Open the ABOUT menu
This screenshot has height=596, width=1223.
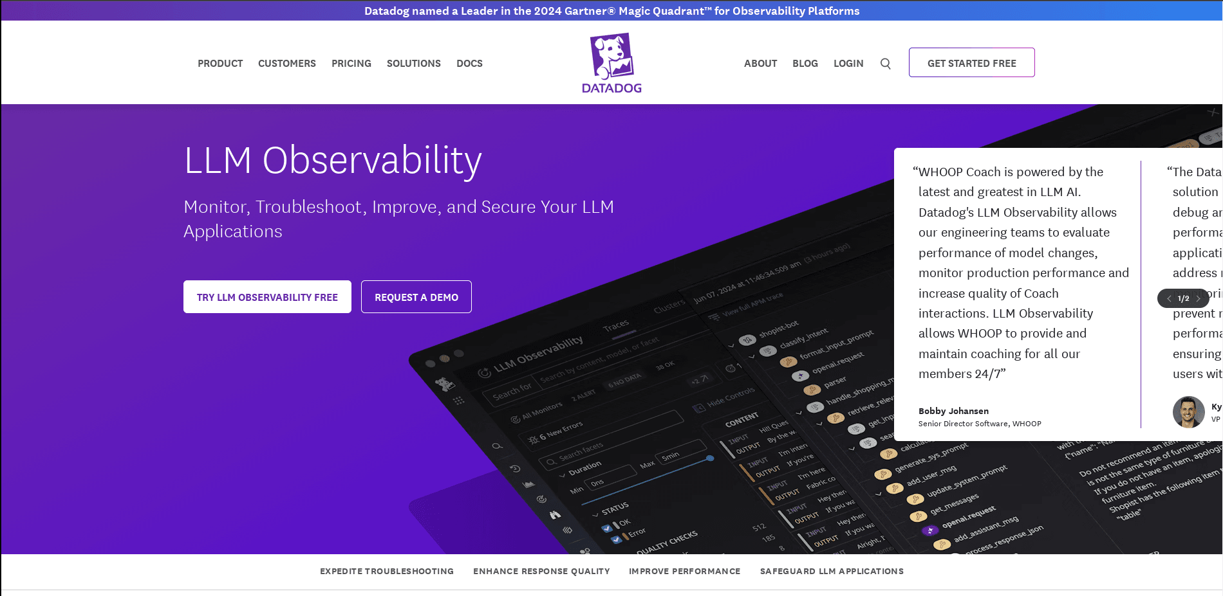[x=760, y=64]
